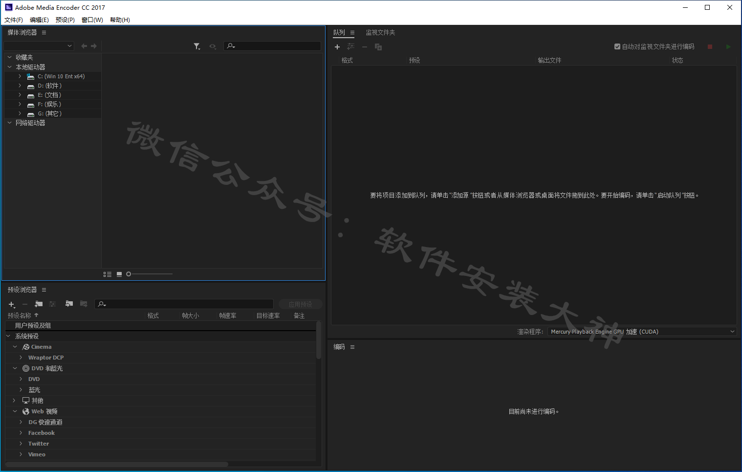This screenshot has height=472, width=742.
Task: Expand the 其他 preset category
Action: [x=14, y=401]
